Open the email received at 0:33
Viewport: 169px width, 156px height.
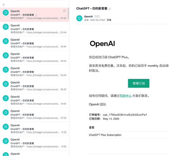coord(35,129)
